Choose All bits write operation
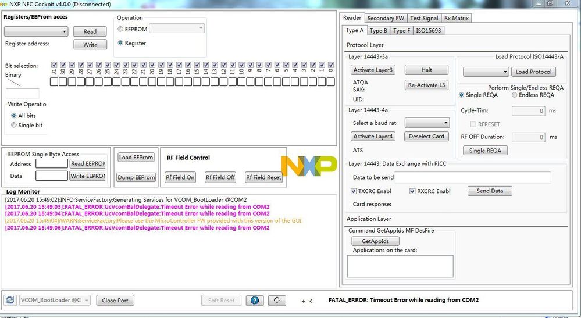This screenshot has height=318, width=581. pos(14,116)
